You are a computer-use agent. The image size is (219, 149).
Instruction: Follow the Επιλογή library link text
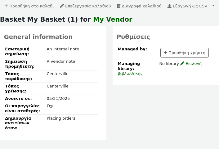click(x=194, y=64)
